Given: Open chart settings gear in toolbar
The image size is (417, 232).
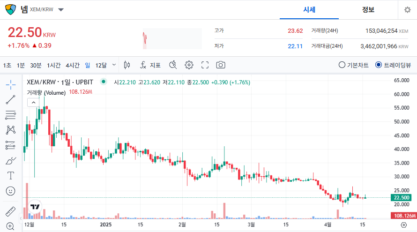Looking at the screenshot, I should coord(189,65).
